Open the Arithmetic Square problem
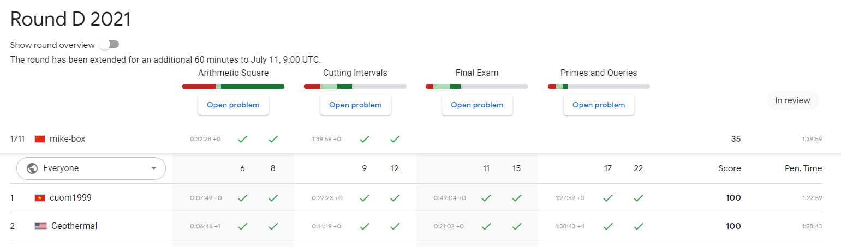 point(233,105)
